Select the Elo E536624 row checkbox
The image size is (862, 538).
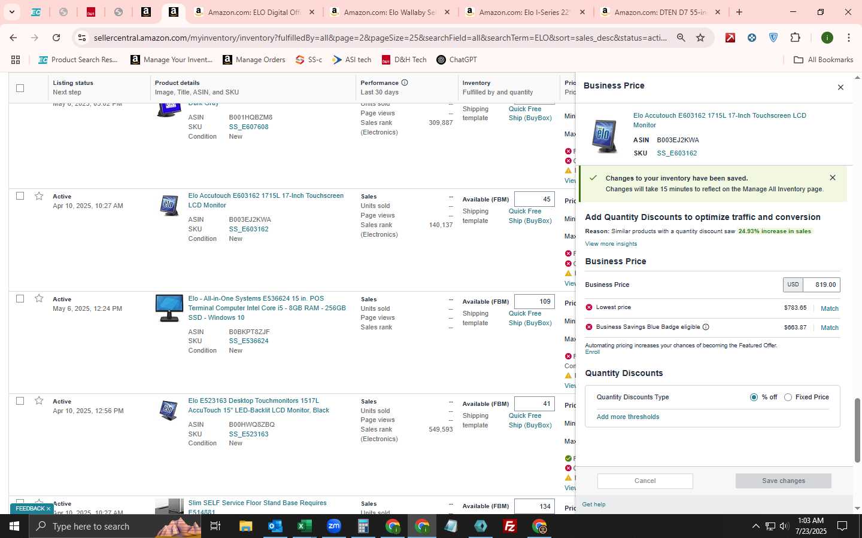[x=20, y=298]
